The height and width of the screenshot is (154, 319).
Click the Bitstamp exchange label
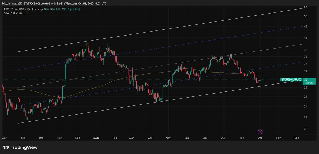37,9
